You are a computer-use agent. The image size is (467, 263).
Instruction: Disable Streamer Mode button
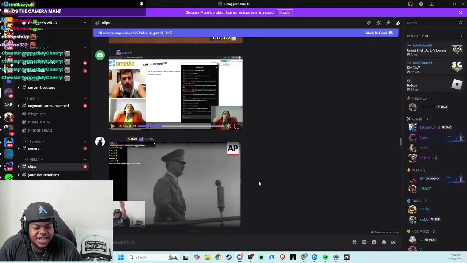coord(285,12)
